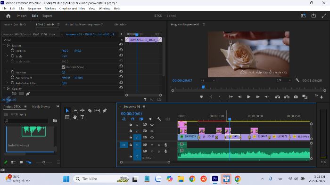Open the Workspaces icon in header

(303, 16)
